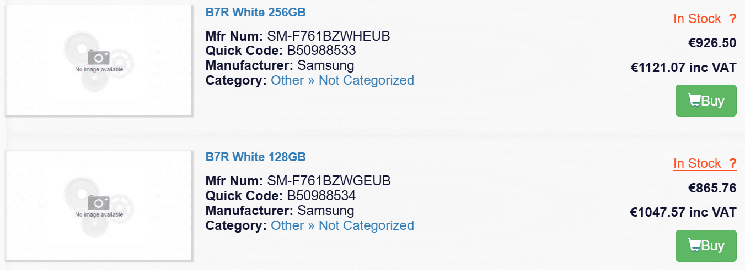The width and height of the screenshot is (745, 270).
Task: Open the B7R White 256GB product page
Action: (255, 12)
